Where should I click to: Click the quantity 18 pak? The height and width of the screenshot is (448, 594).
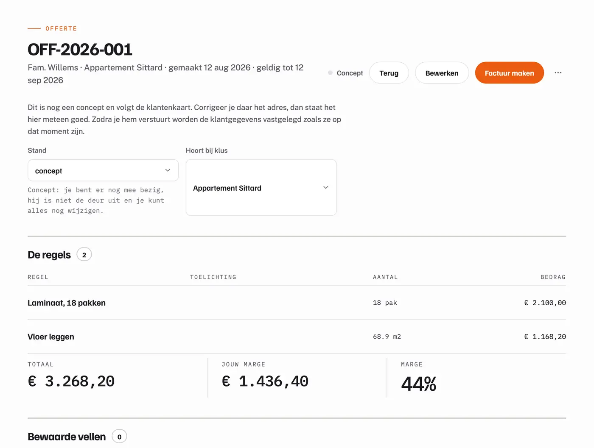385,303
